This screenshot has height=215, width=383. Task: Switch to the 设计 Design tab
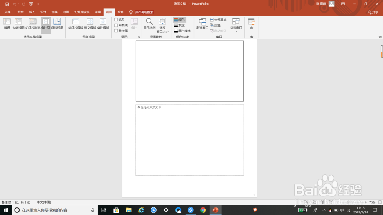pos(43,12)
